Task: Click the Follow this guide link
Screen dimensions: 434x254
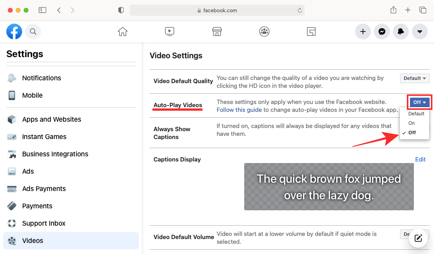Action: (x=239, y=110)
